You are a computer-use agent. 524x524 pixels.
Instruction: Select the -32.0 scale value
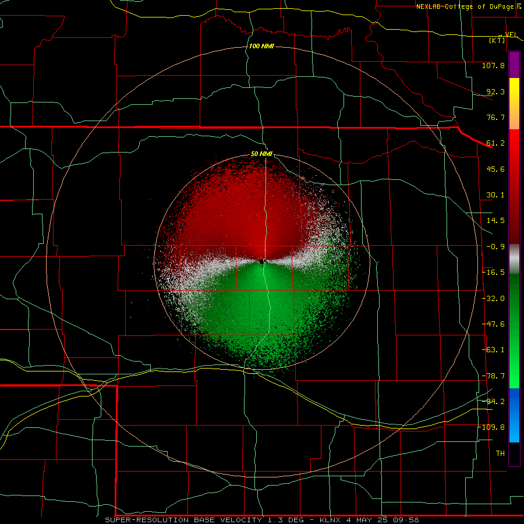coord(493,299)
